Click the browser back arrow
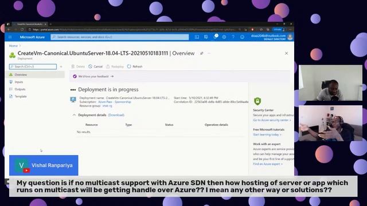Screen dimensions: 367x206 coord(9,30)
